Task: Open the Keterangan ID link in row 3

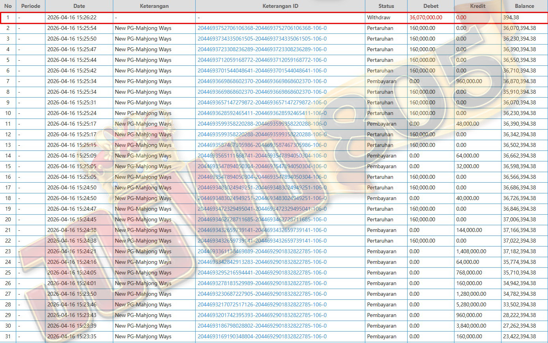Action: click(262, 39)
